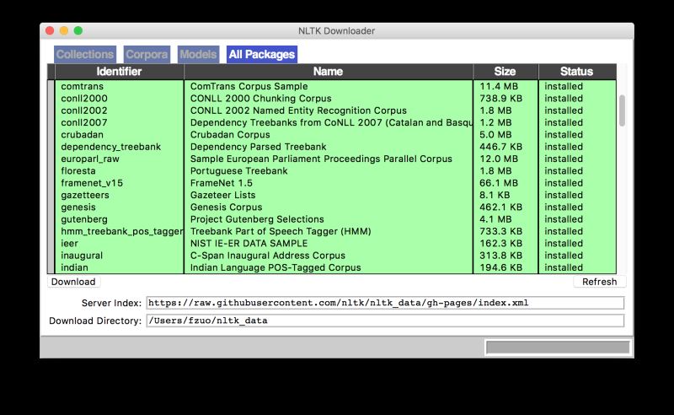Image resolution: width=674 pixels, height=415 pixels.
Task: Click the name Gazeteer Lists
Action: click(222, 195)
